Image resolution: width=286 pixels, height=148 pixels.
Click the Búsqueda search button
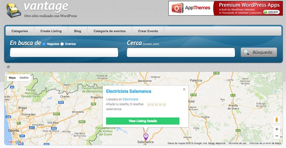pos(259,53)
